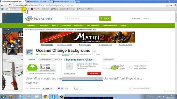
Task: Switch to the Fazer upload - YouTube tab
Action: 38,1
